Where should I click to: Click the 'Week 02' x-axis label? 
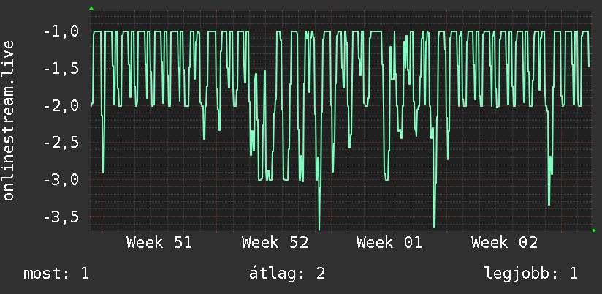(505, 243)
